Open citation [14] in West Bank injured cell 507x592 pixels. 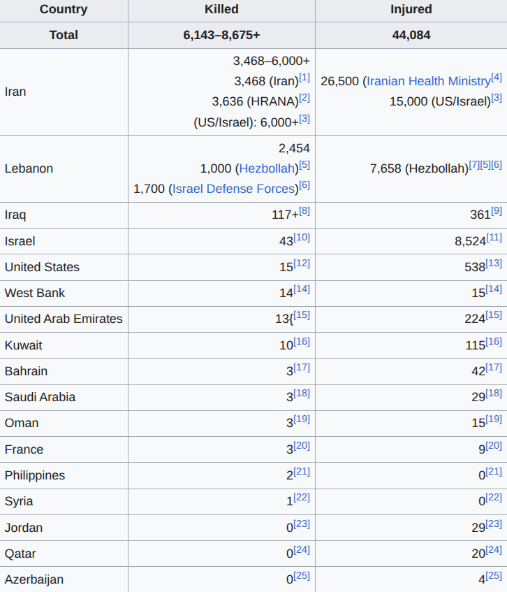[x=494, y=289]
